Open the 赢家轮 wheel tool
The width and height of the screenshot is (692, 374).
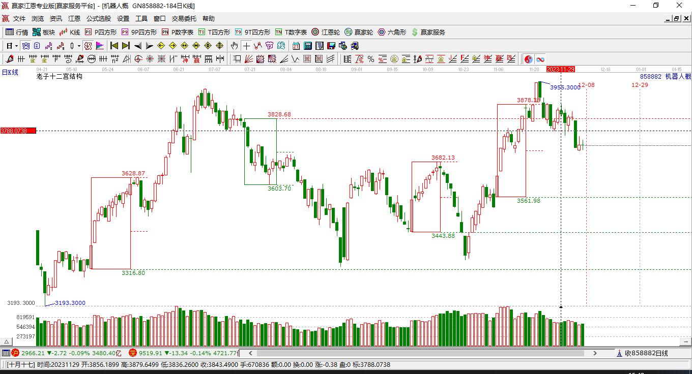click(x=359, y=32)
